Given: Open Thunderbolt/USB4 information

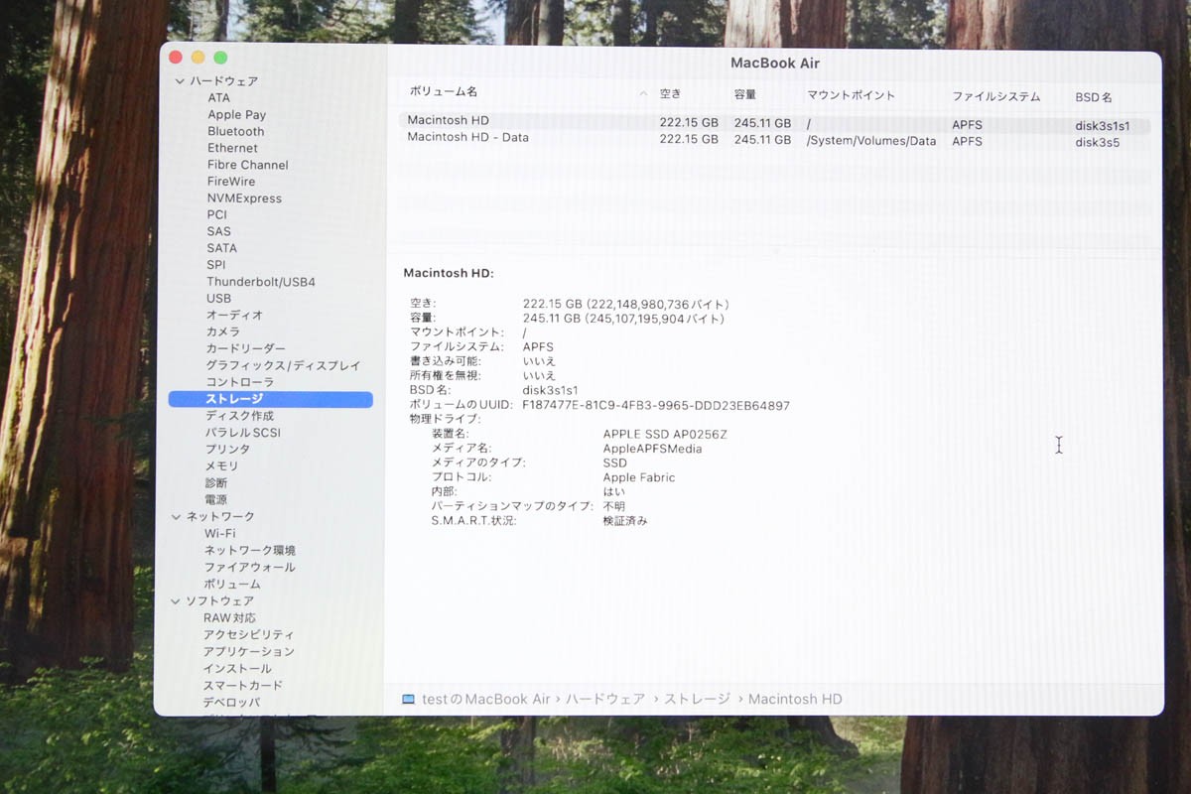Looking at the screenshot, I should point(260,282).
